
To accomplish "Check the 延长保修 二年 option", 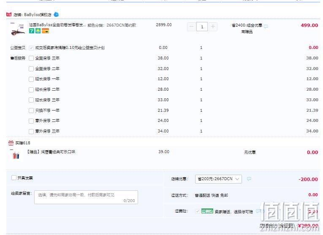I will tap(31, 90).
